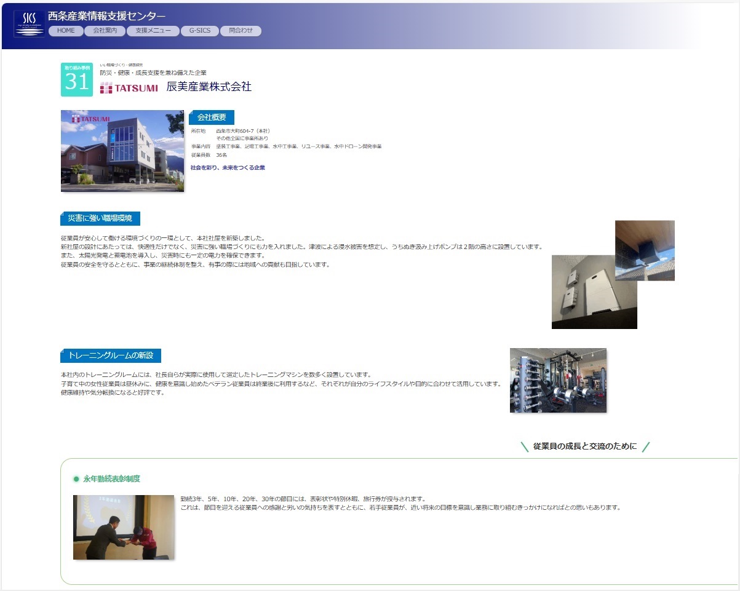Click the 災害に強い職場環境 section heading
The width and height of the screenshot is (740, 591).
103,218
